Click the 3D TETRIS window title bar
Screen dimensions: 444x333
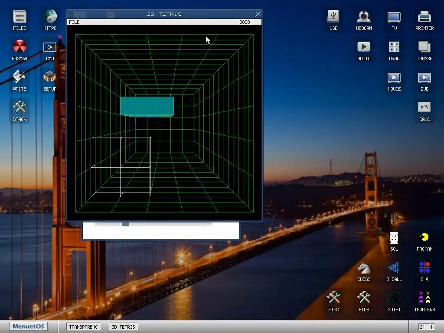coord(164,14)
